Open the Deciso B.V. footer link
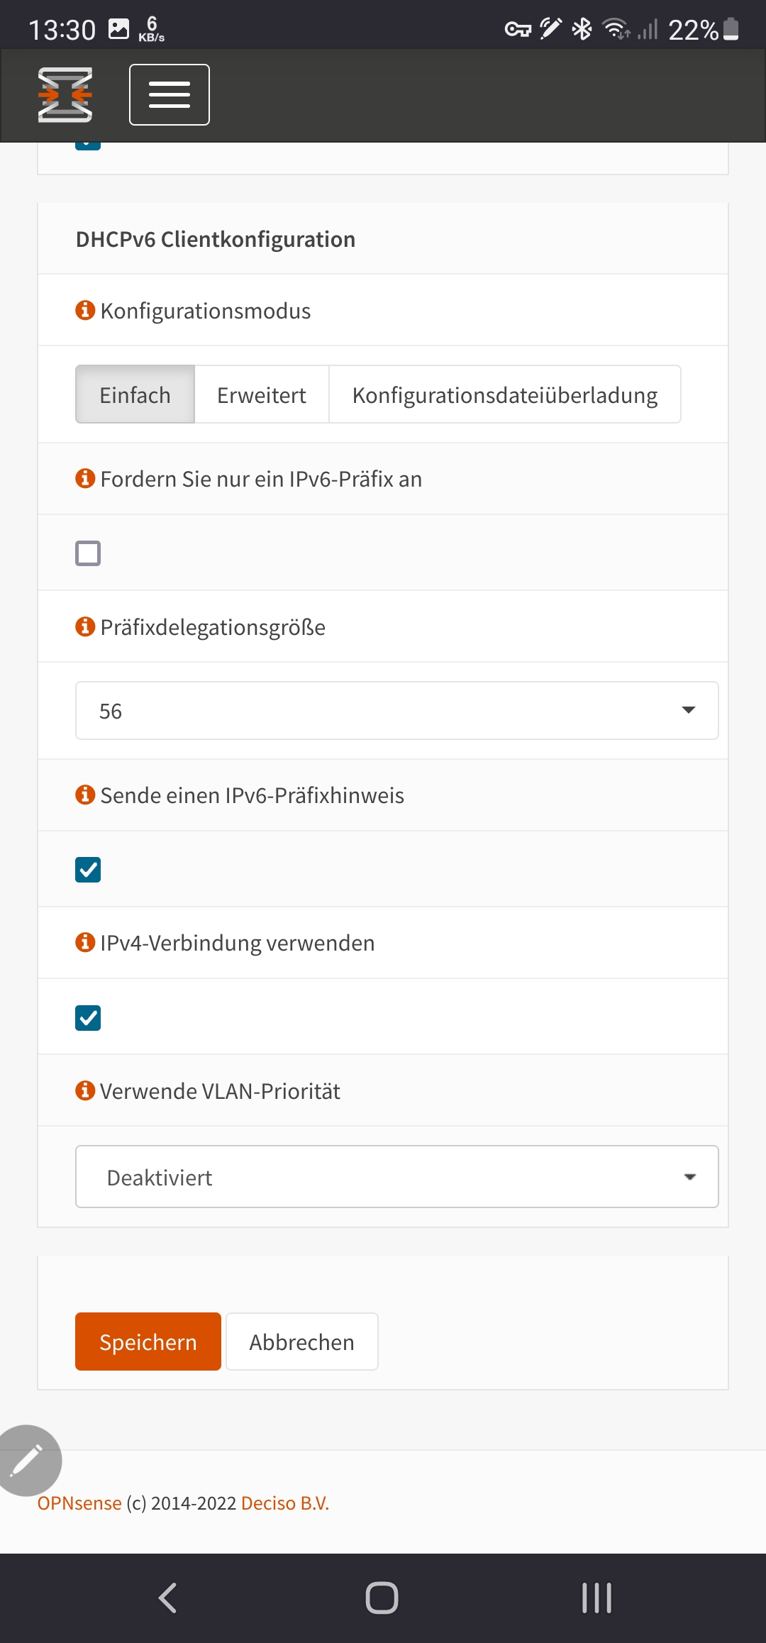 tap(285, 1503)
